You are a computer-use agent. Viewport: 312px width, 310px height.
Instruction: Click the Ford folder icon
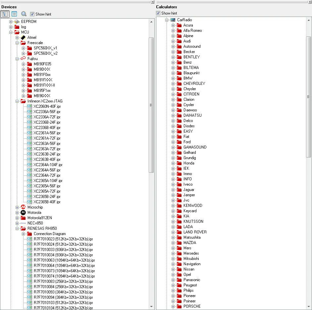[179, 142]
